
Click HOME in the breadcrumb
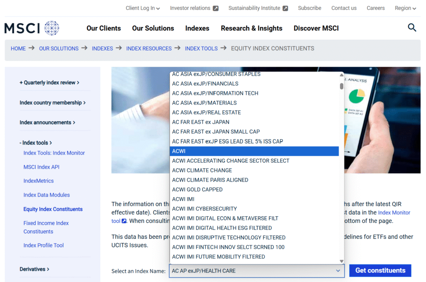(18, 48)
